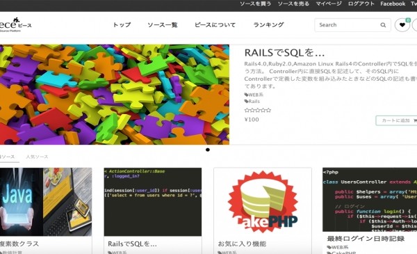Screen dimensions: 417x254
Task: Click the Piece logo
Action: point(16,25)
